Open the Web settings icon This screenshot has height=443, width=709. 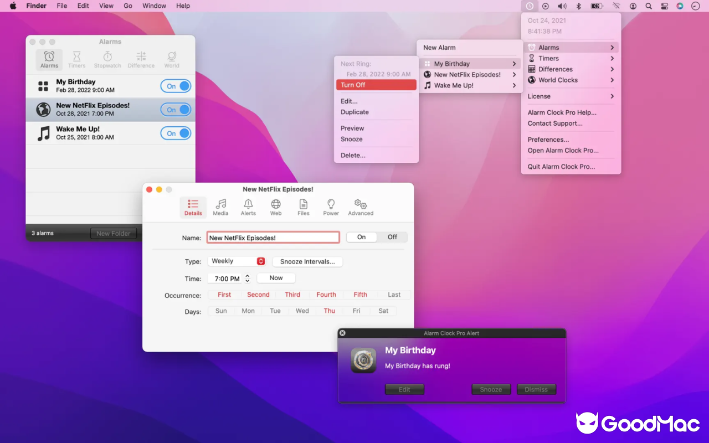[x=275, y=207]
